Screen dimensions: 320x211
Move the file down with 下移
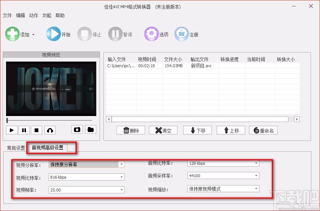197,130
